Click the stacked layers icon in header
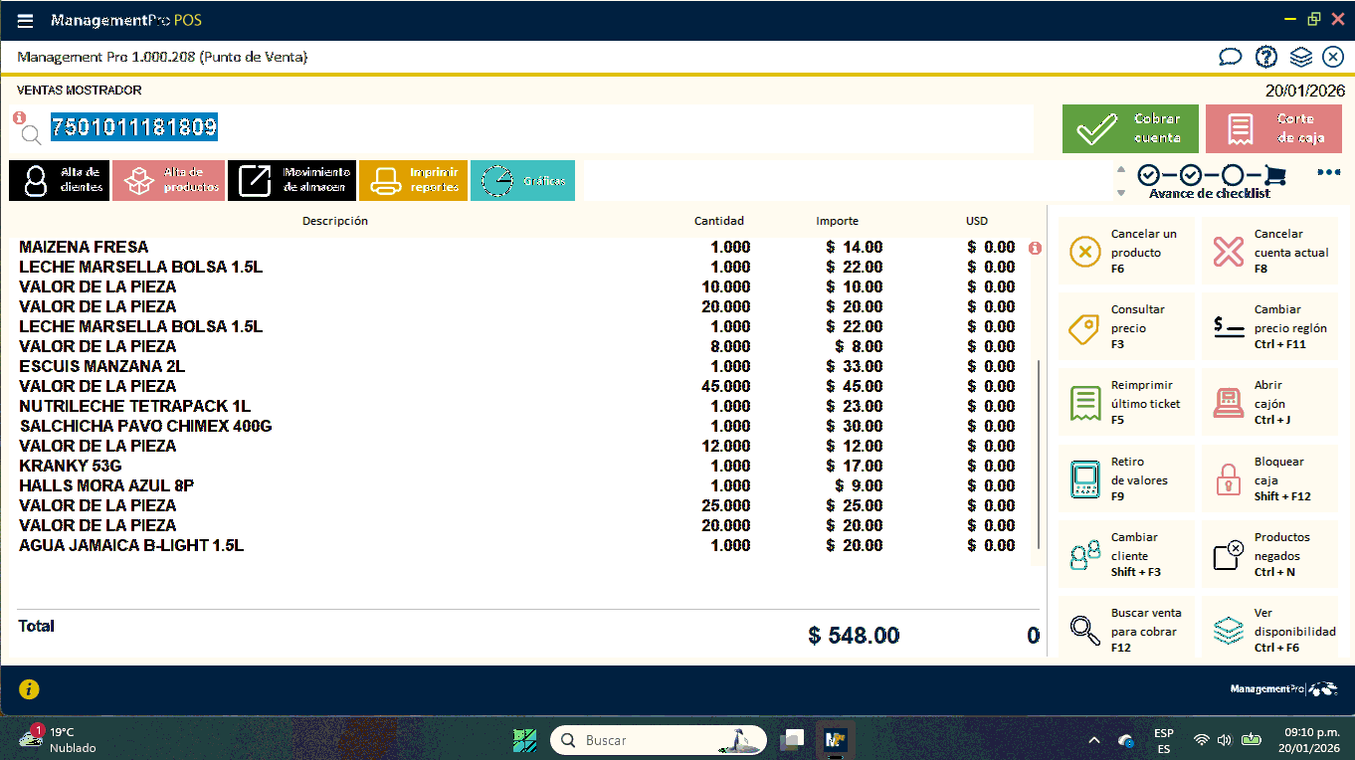 1301,57
